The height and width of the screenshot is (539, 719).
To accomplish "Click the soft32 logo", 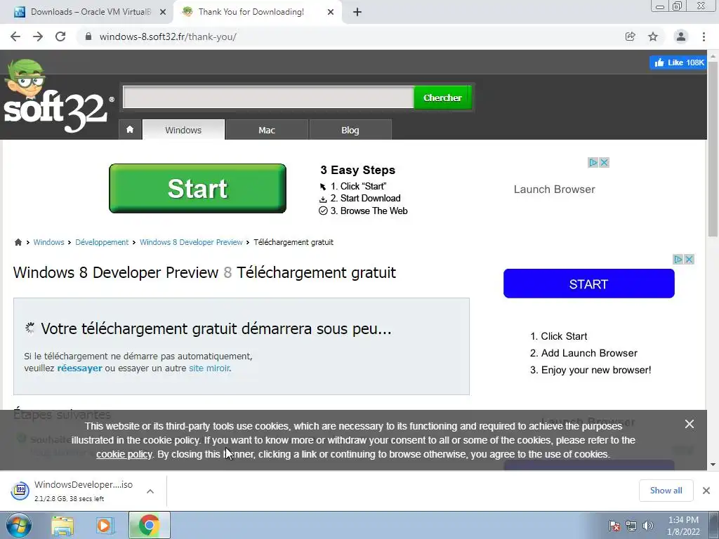I will coord(58,97).
